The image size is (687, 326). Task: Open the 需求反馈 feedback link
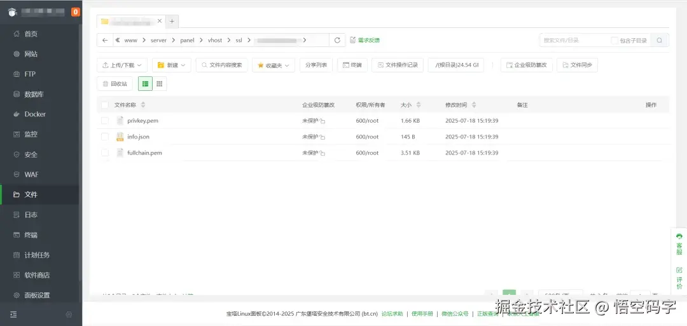[365, 40]
